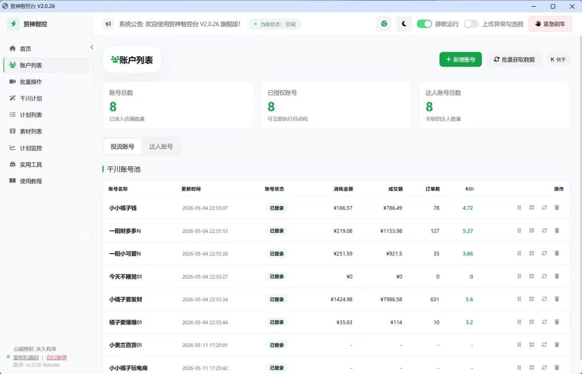This screenshot has width=582, height=374.
Task: Switch to dark mode via moon icon
Action: click(404, 24)
